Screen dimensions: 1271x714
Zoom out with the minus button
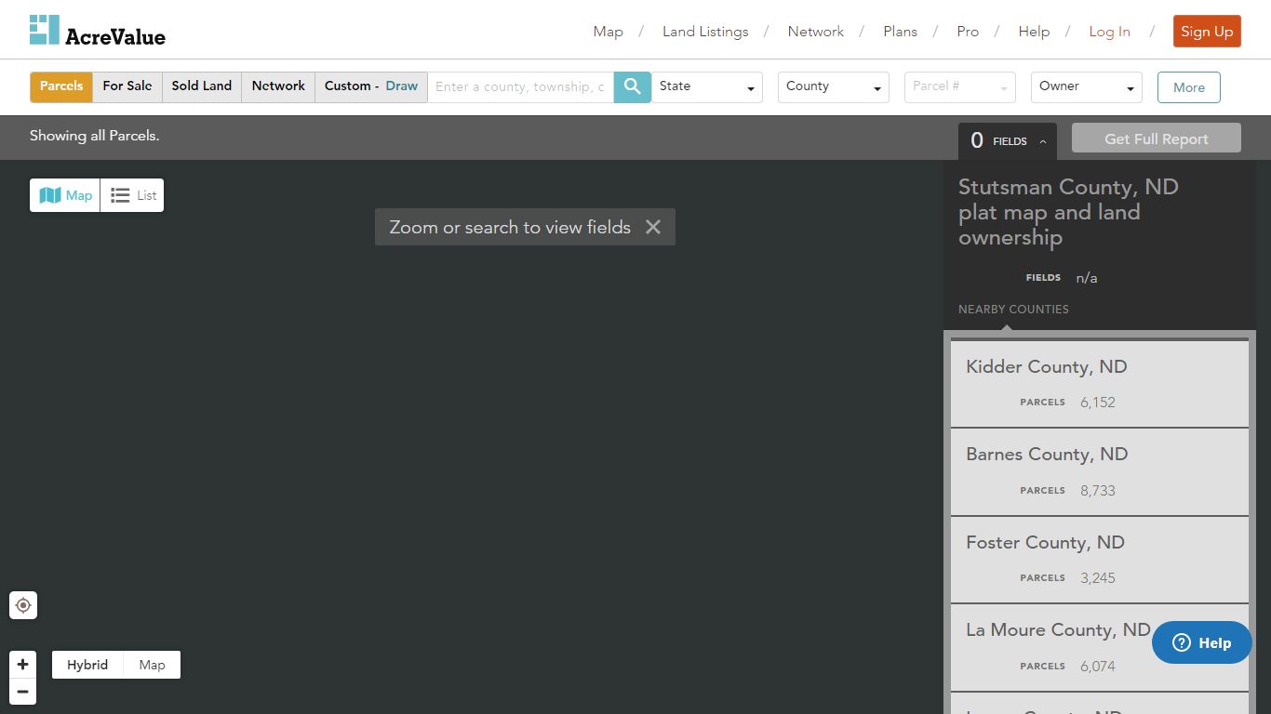[x=23, y=692]
